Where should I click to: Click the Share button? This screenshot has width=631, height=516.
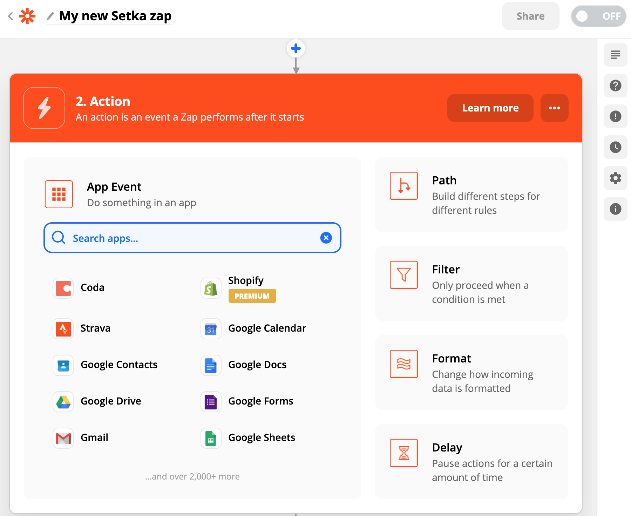coord(530,16)
